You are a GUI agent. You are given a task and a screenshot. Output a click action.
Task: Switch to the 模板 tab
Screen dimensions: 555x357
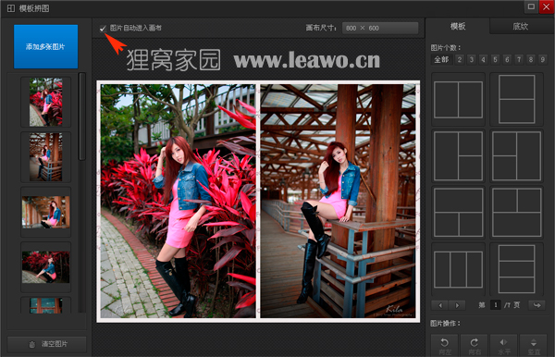458,26
